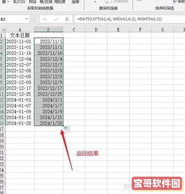
Task: Select cell containing 2023-11-16
Action: pyautogui.click(x=20, y=53)
